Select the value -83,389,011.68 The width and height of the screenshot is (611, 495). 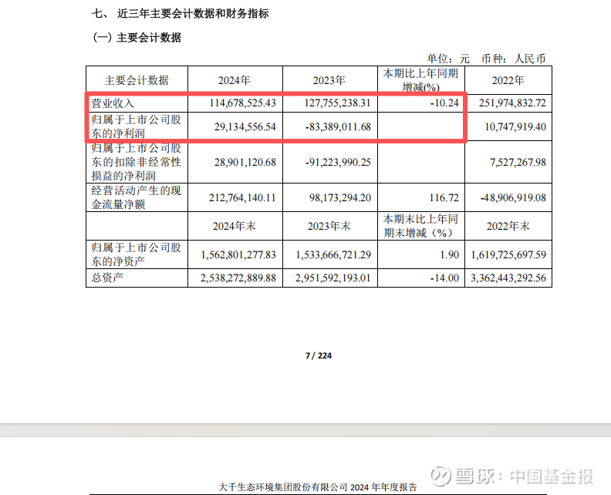click(x=338, y=127)
